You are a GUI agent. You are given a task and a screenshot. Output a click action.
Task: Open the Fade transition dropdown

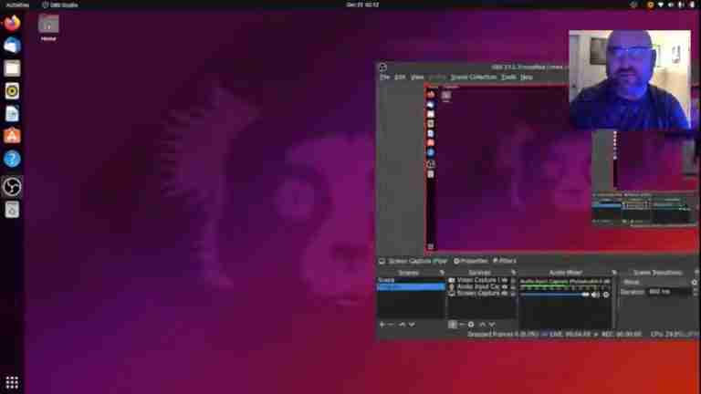tap(655, 283)
